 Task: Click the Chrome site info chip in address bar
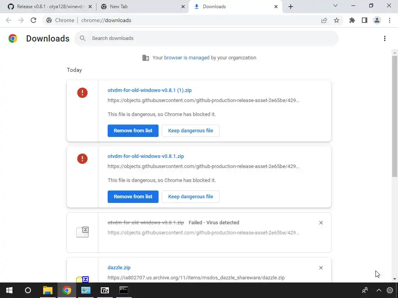click(60, 20)
